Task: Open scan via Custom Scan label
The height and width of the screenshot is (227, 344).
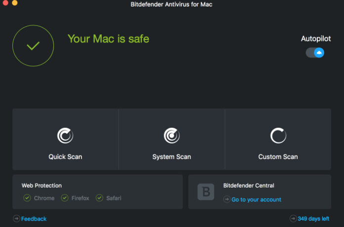Action: point(278,157)
